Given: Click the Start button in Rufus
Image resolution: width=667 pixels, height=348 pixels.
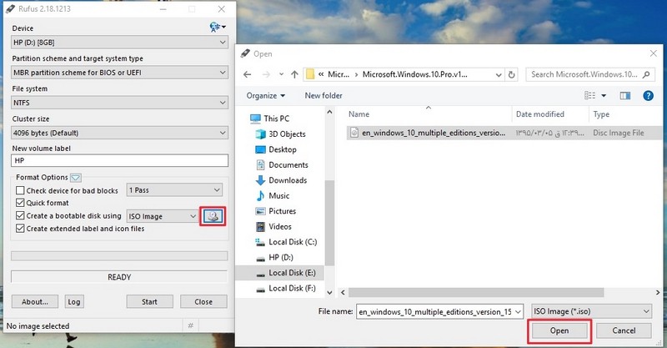Looking at the screenshot, I should (x=150, y=301).
